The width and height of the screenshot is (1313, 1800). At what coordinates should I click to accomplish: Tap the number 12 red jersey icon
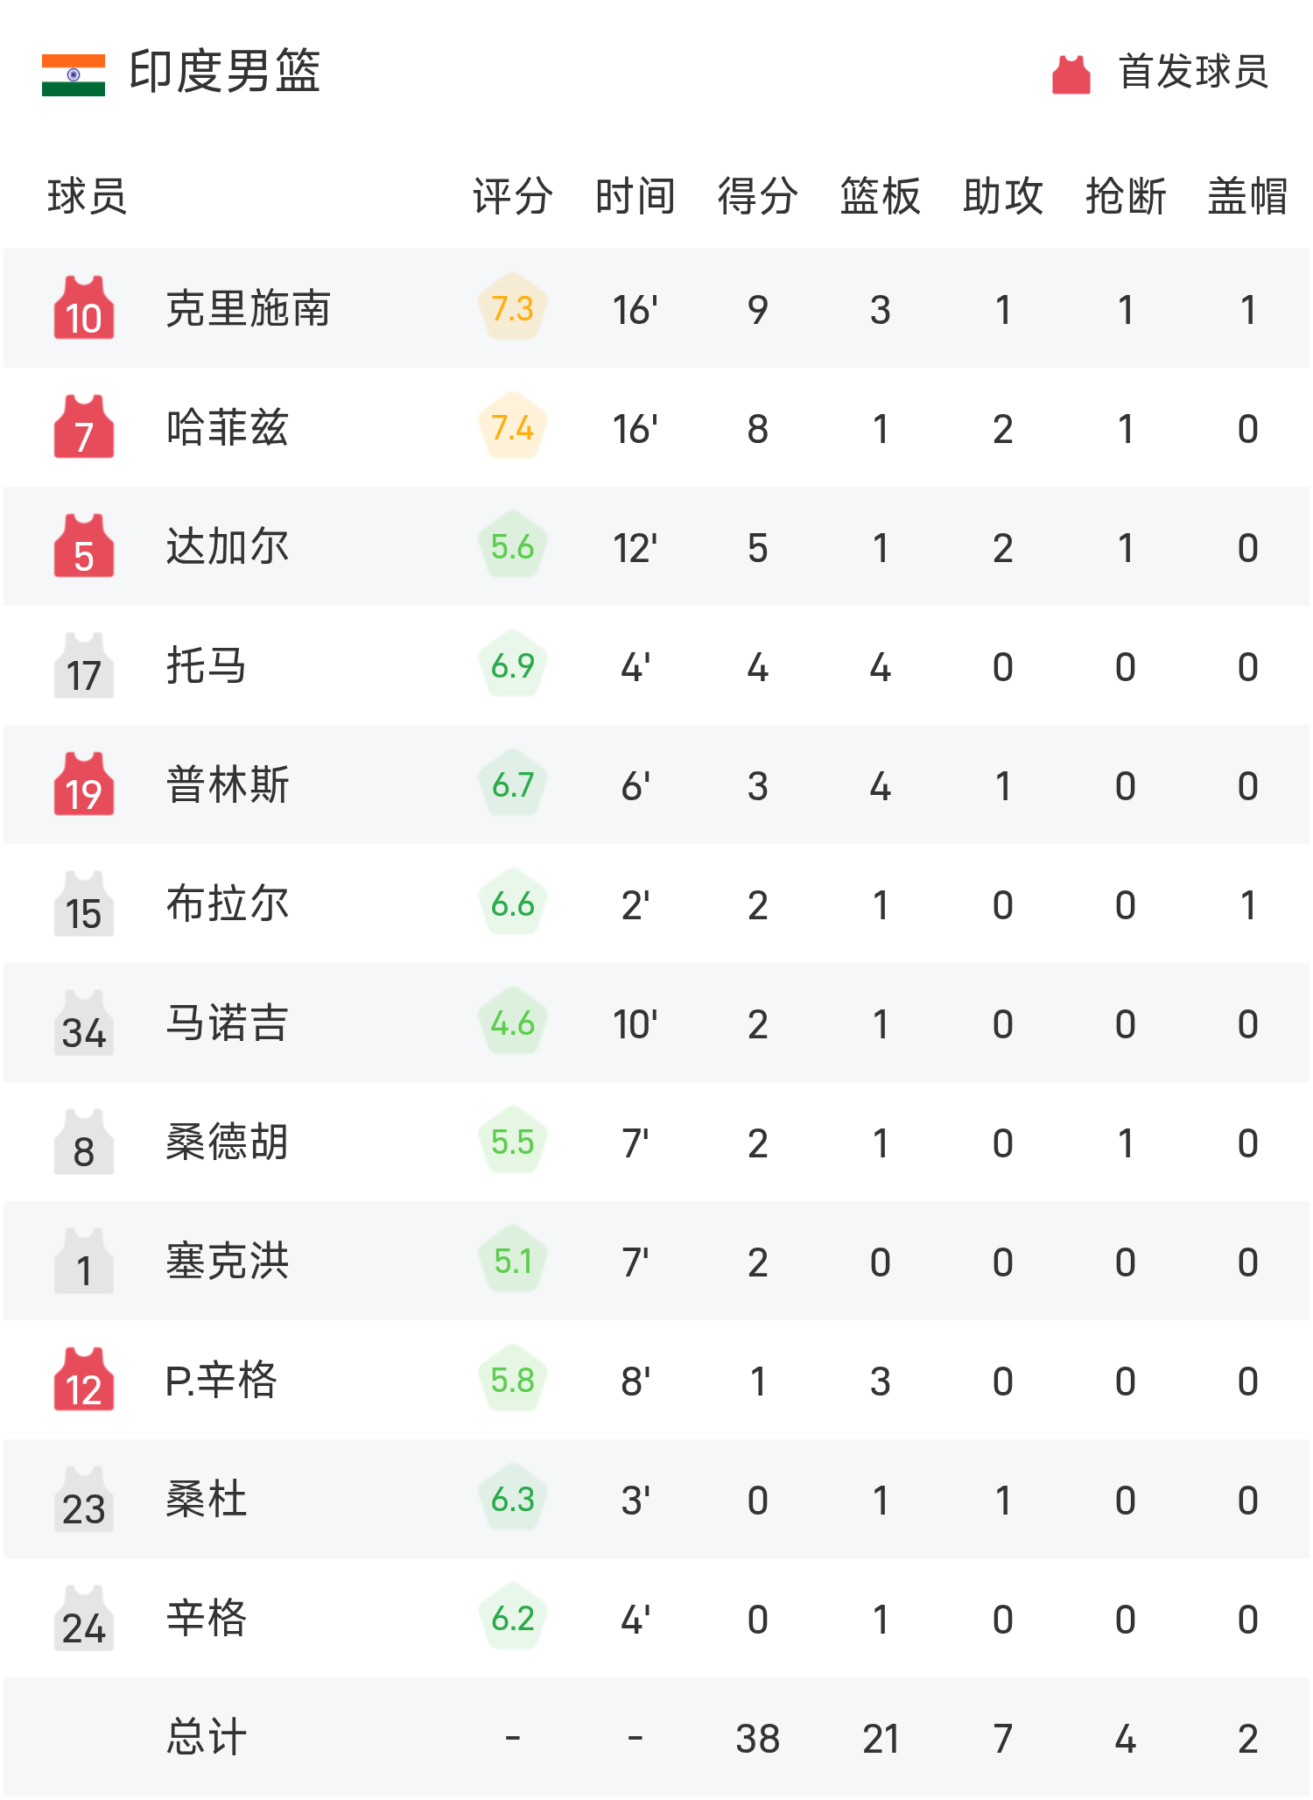tap(84, 1381)
